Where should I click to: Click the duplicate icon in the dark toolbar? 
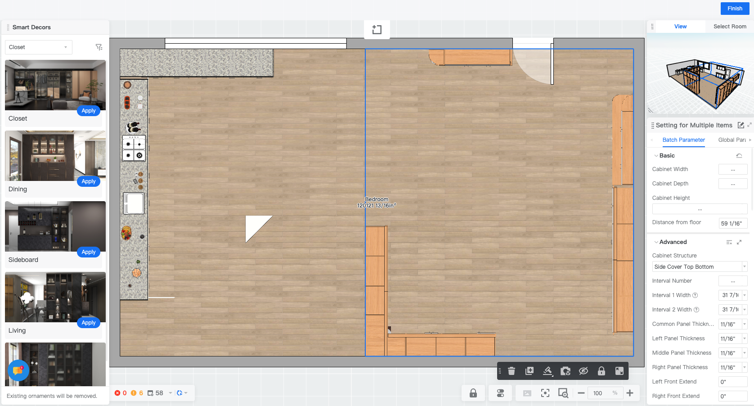530,371
